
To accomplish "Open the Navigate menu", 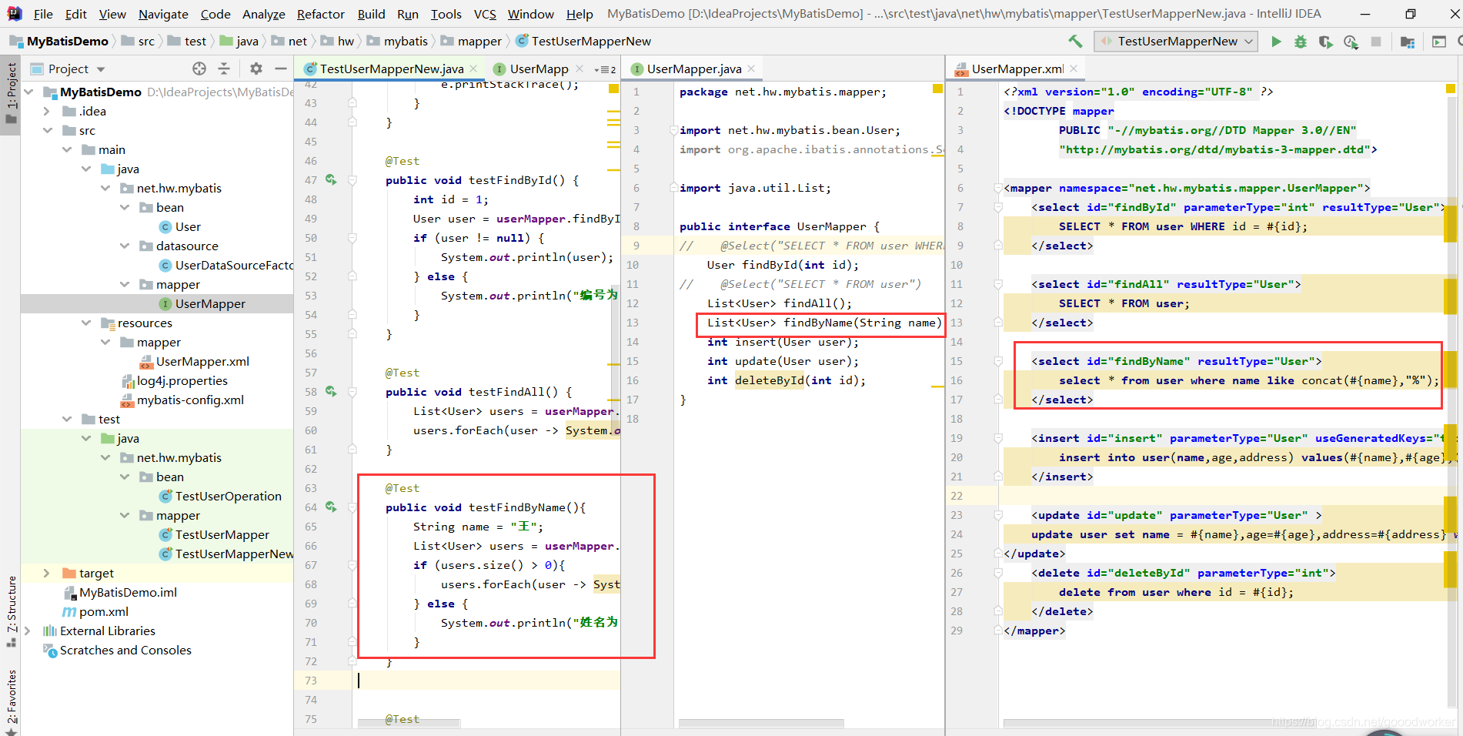I will point(163,14).
